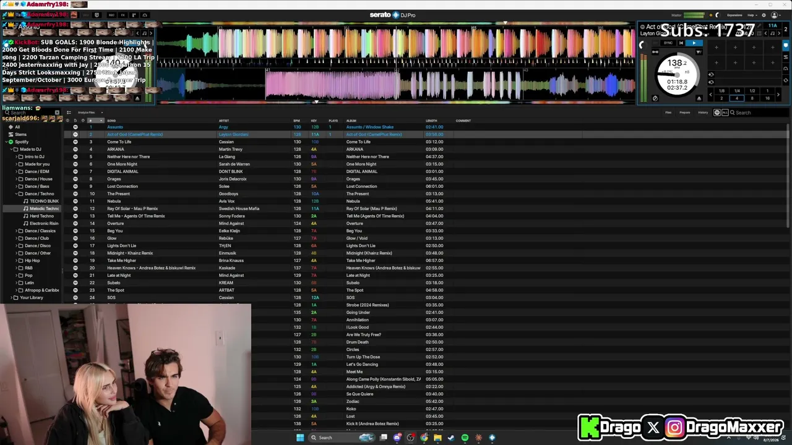Shift key up with right arrow
The image size is (792, 445).
click(779, 33)
